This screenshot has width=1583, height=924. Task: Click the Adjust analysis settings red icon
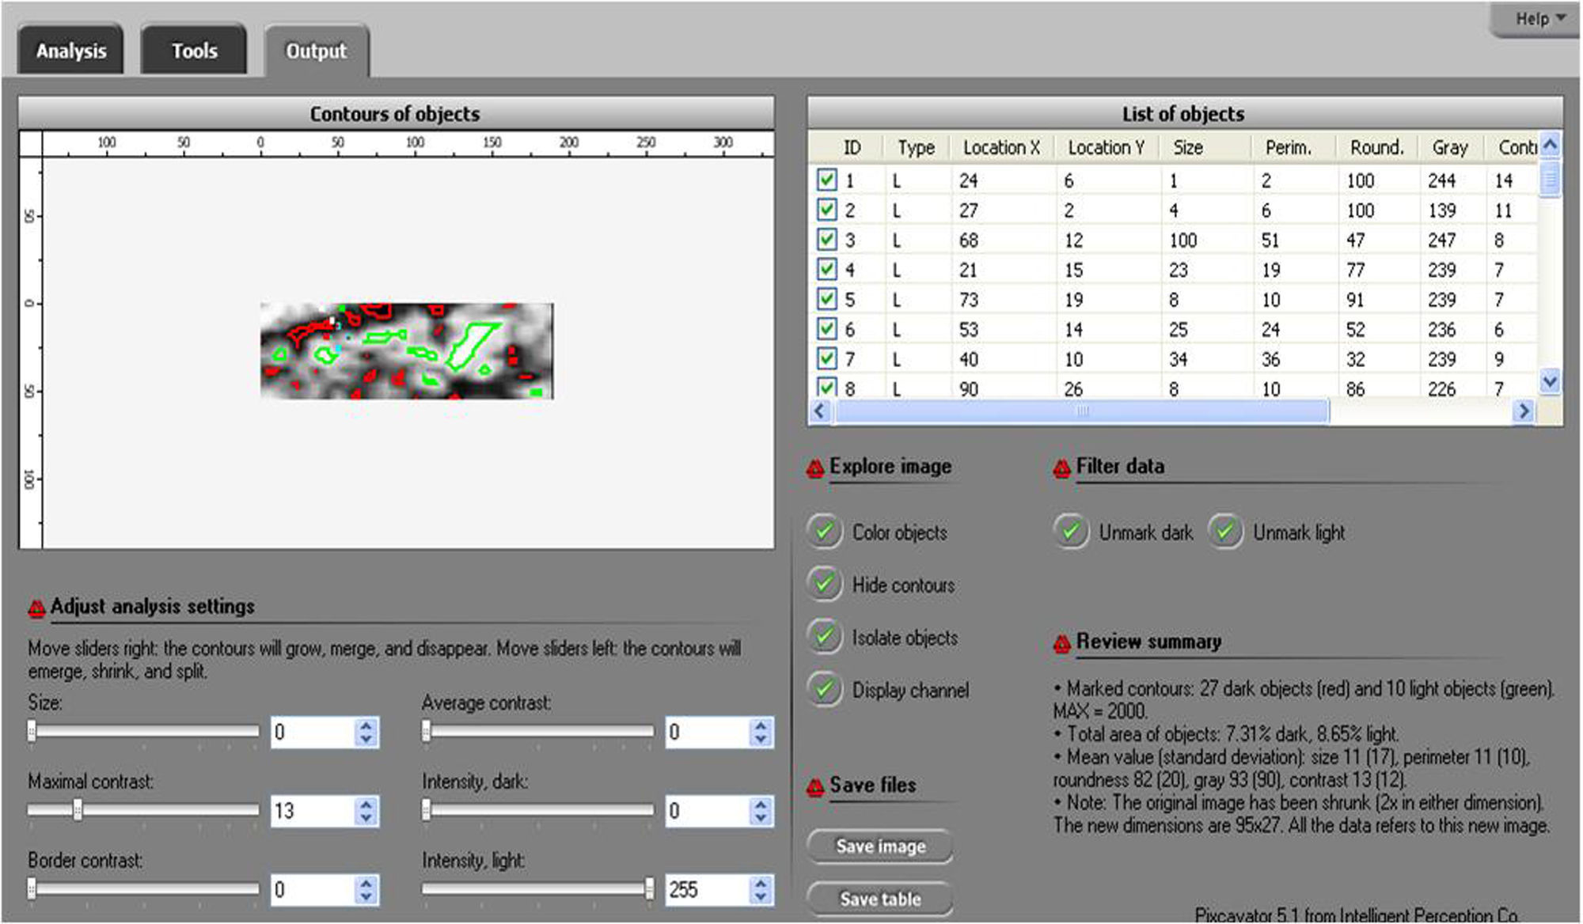pyautogui.click(x=36, y=608)
